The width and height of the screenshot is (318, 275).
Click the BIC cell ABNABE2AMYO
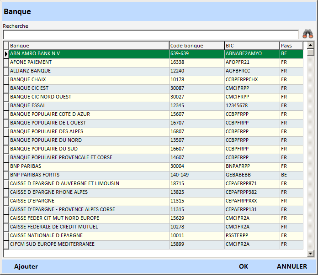coord(252,54)
